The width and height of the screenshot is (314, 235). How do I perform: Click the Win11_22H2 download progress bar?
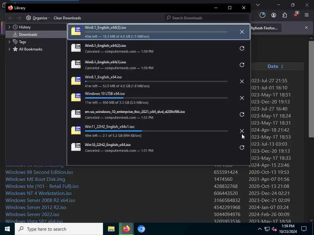156,131
